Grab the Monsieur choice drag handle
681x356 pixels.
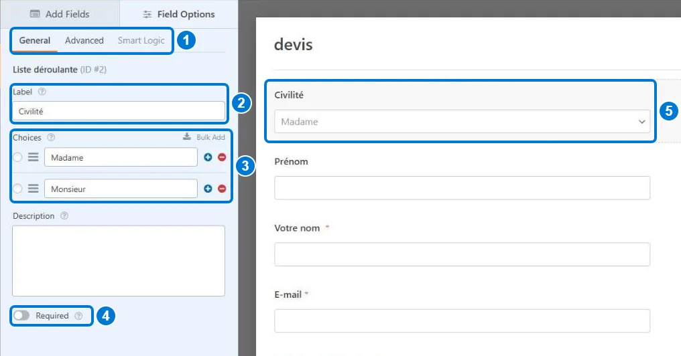(34, 189)
